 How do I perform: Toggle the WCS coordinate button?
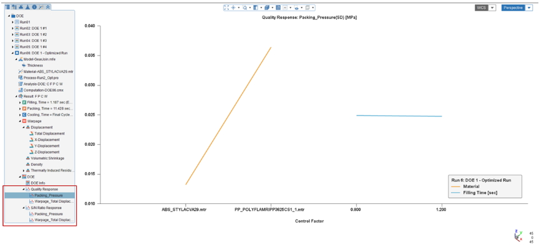click(x=480, y=7)
